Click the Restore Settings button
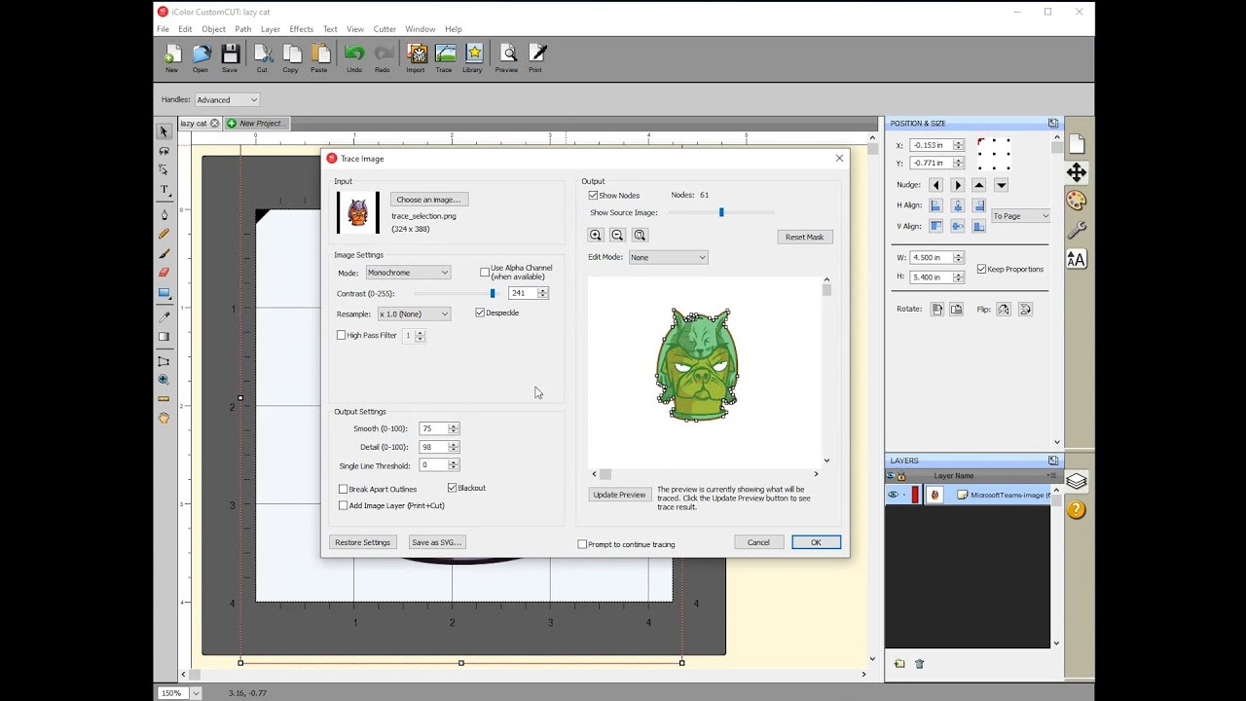Screen dimensions: 1246x701 pos(363,542)
